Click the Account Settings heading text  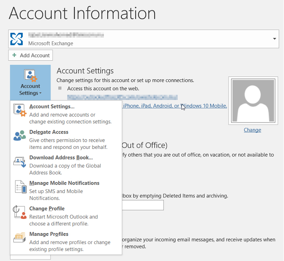[x=85, y=71]
